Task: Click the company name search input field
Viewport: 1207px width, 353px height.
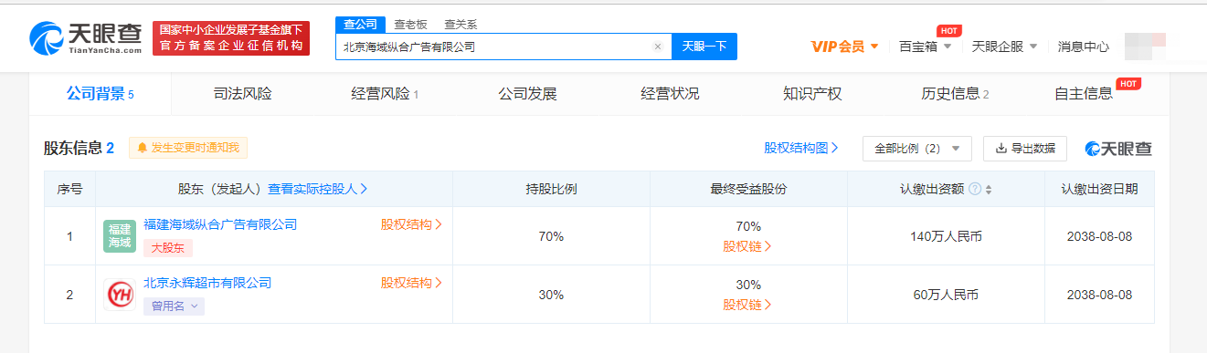Action: click(x=496, y=47)
